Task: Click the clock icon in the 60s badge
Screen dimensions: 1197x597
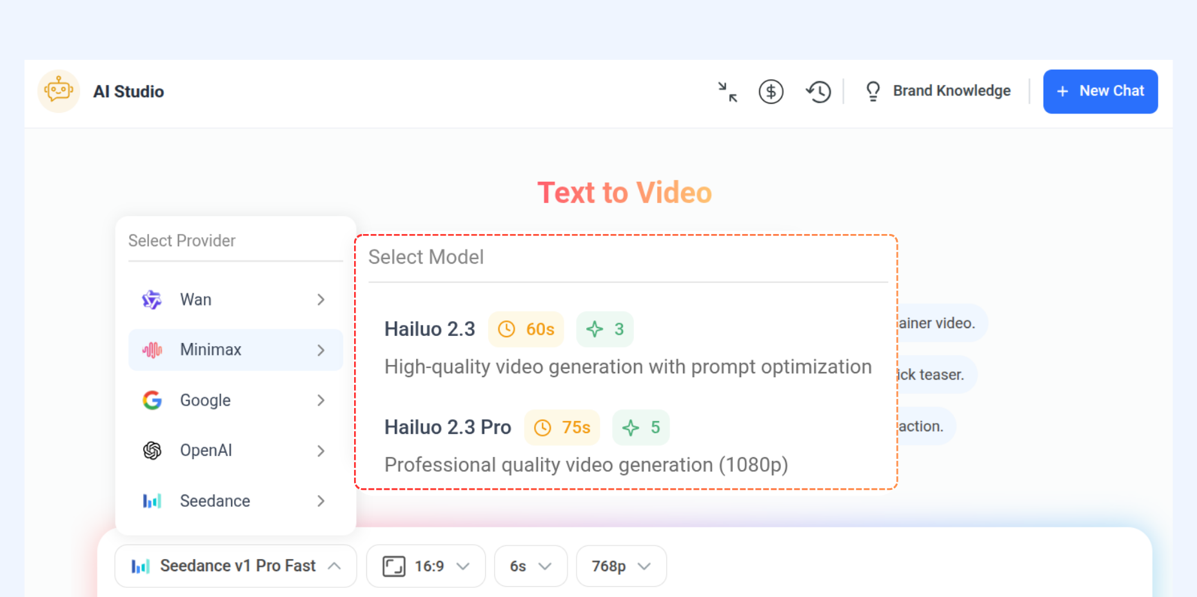Action: 507,329
